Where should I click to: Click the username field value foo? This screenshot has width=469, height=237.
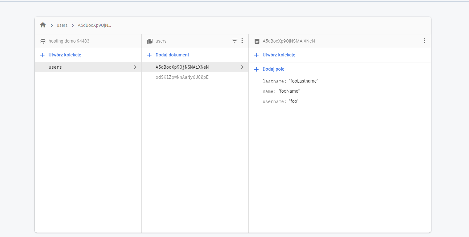(x=294, y=101)
